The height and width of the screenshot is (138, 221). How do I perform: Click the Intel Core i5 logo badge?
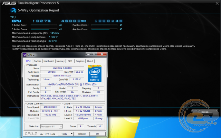tap(95, 74)
